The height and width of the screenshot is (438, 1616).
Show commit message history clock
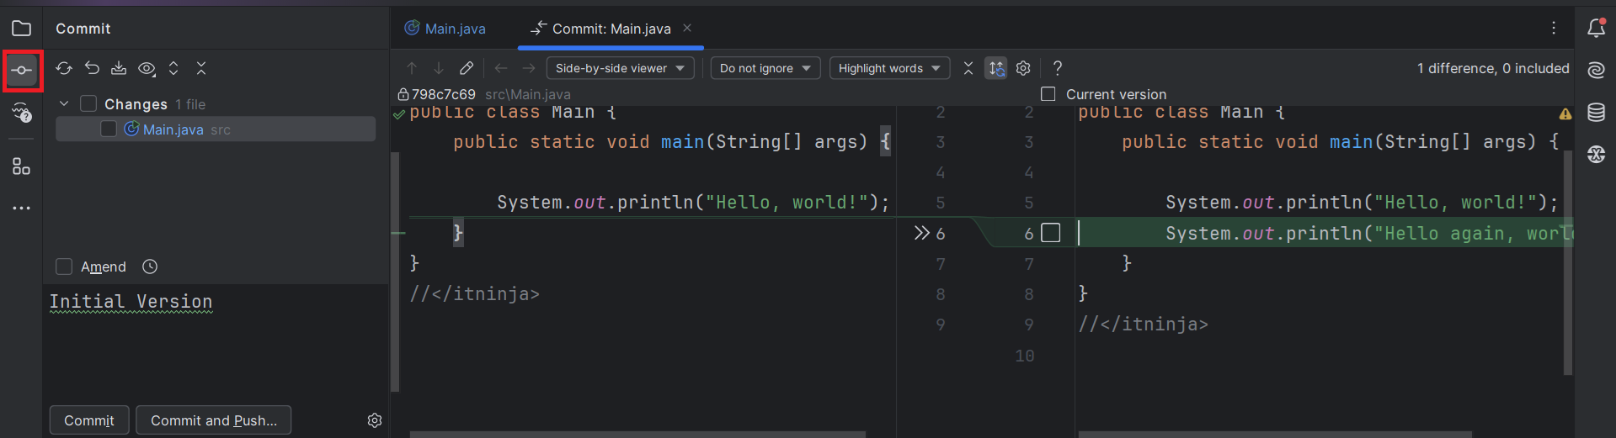click(x=150, y=266)
